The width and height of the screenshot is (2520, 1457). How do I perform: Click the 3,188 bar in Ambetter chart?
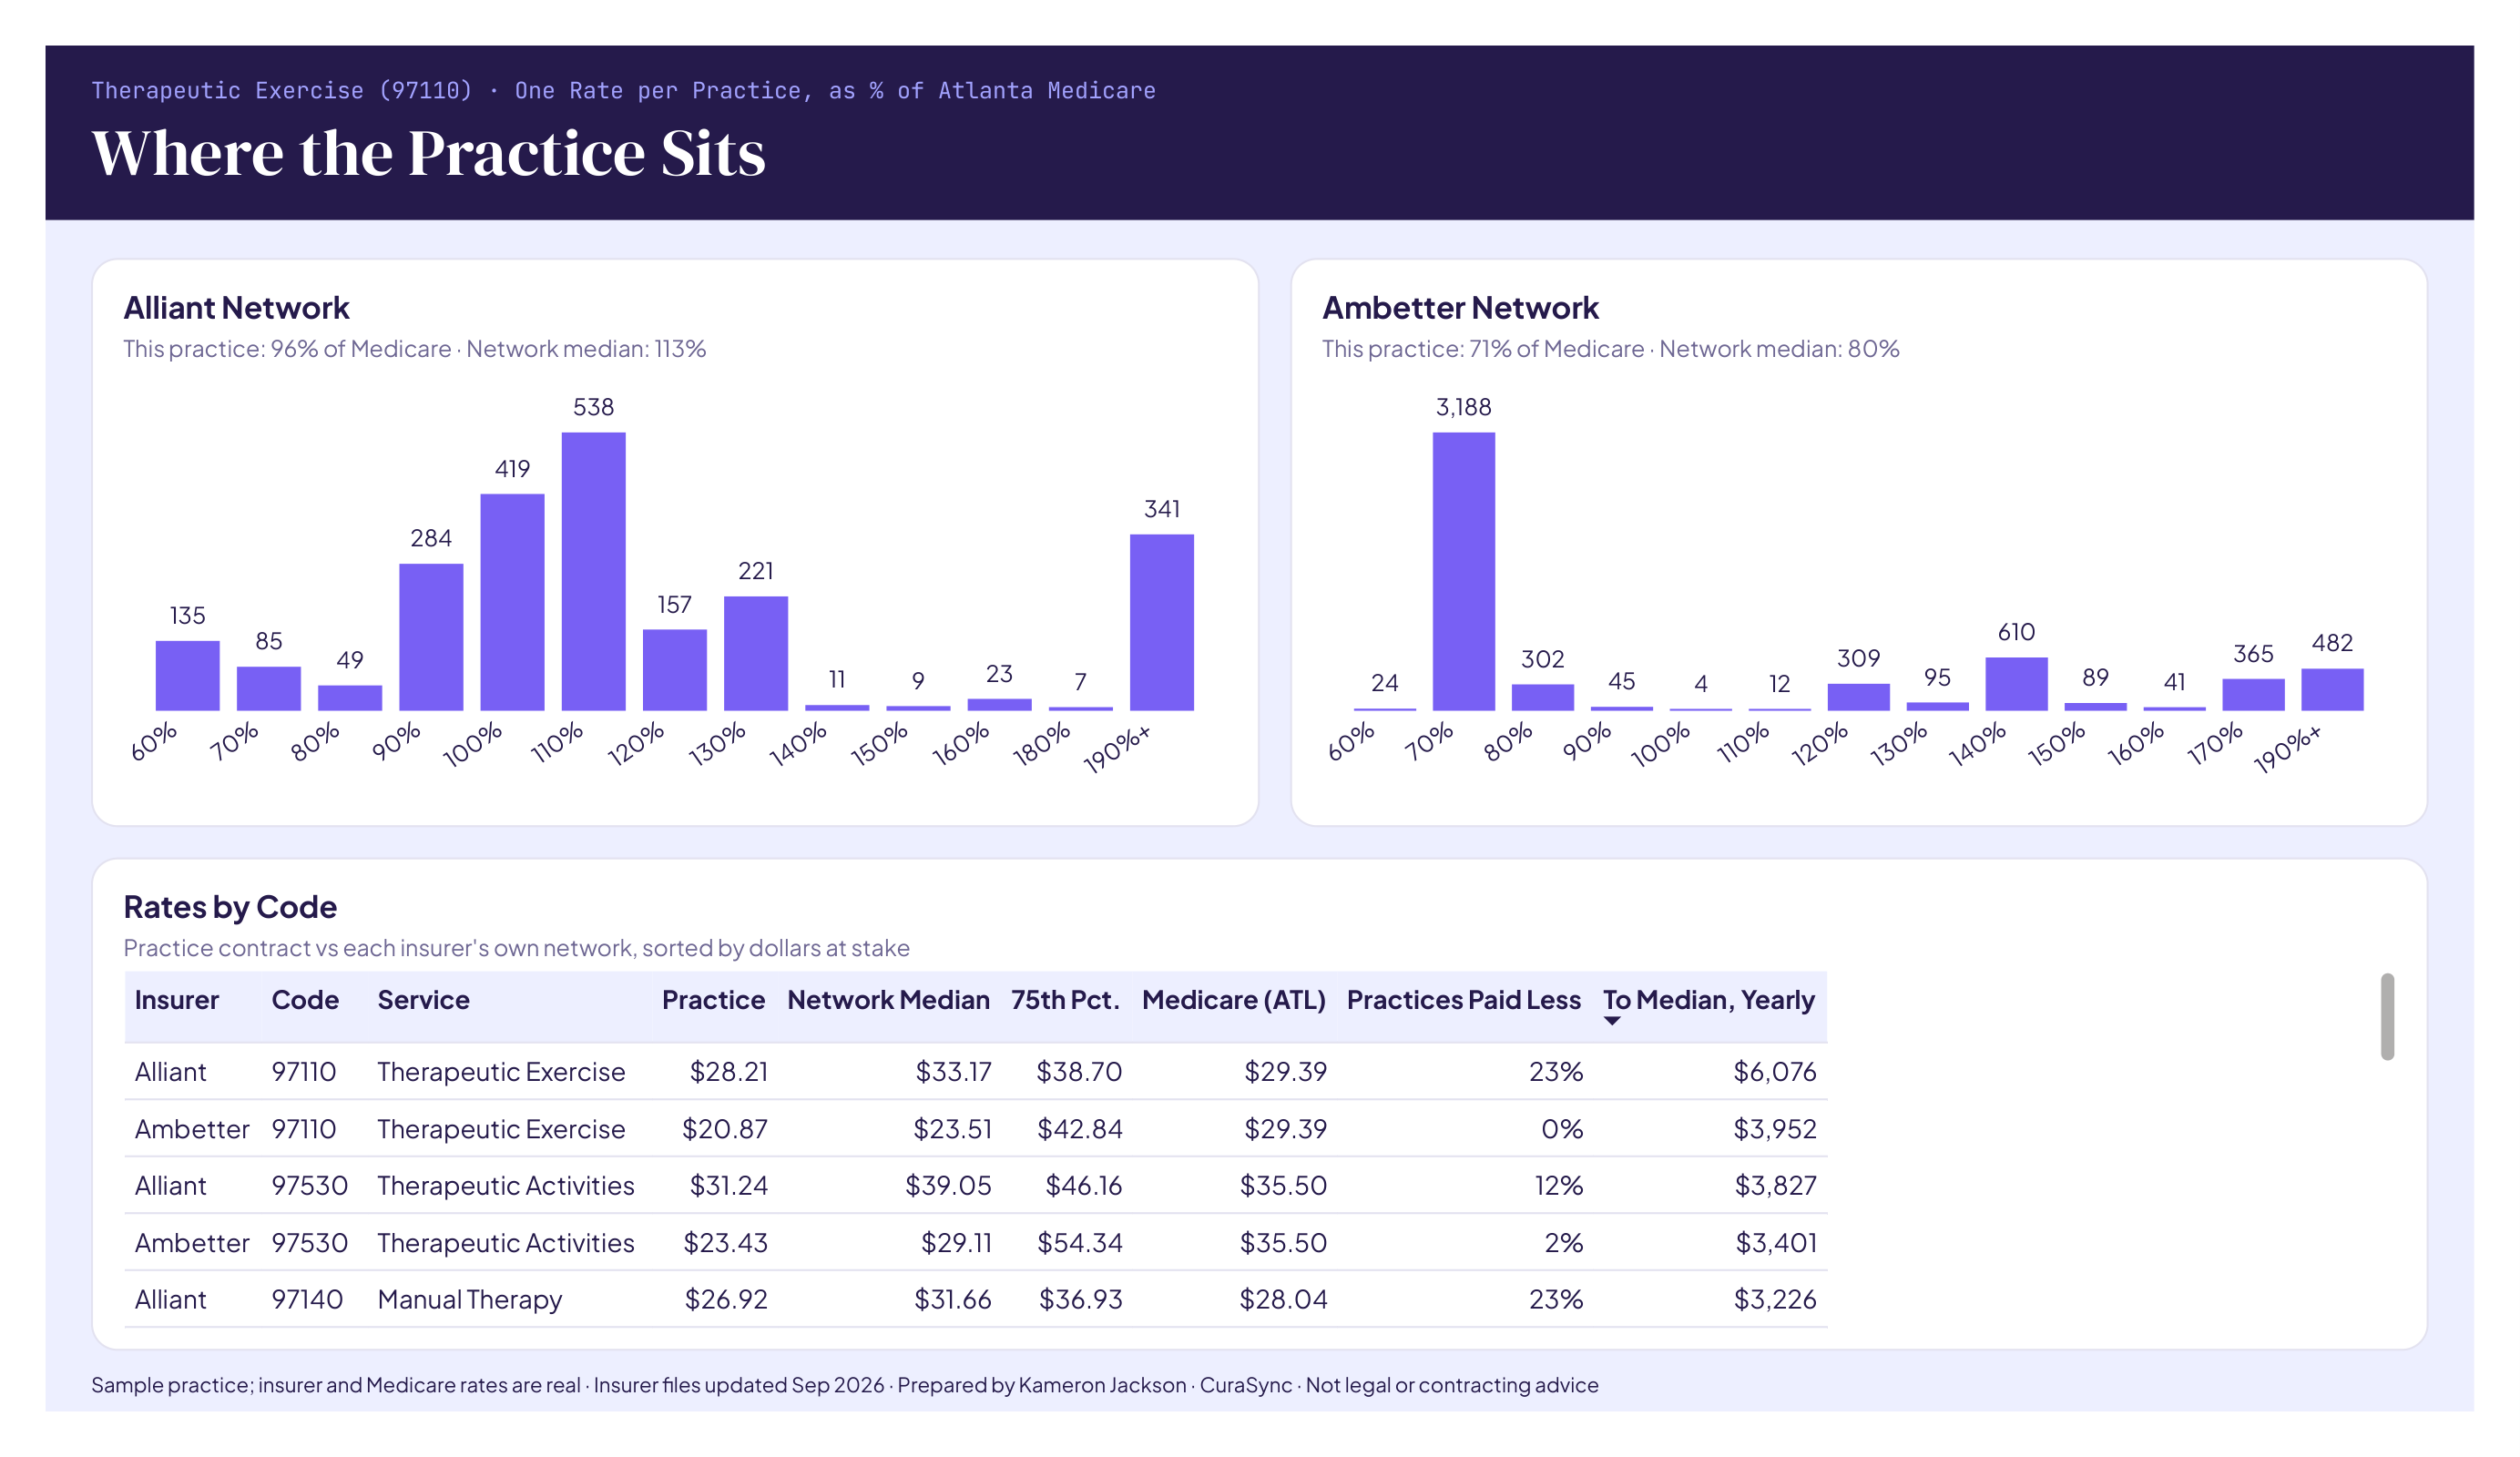pos(1463,571)
